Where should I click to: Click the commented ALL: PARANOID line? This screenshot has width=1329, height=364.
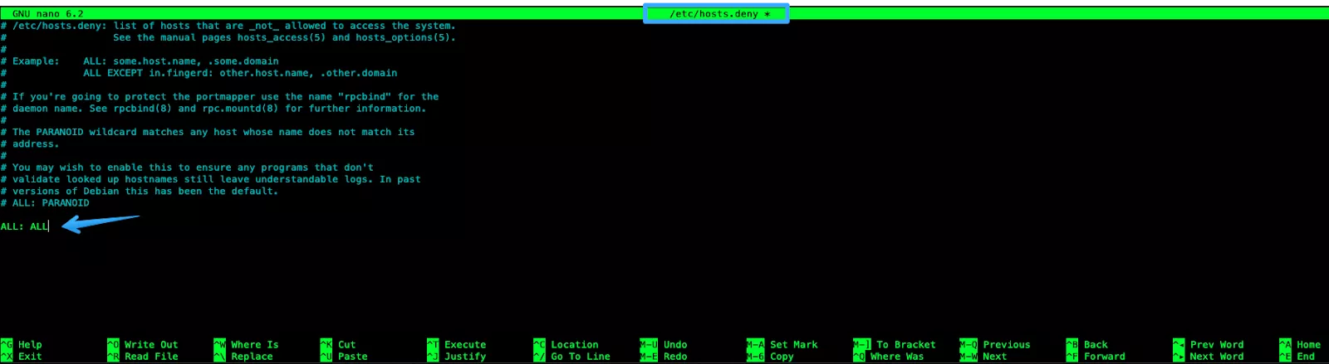coord(50,203)
